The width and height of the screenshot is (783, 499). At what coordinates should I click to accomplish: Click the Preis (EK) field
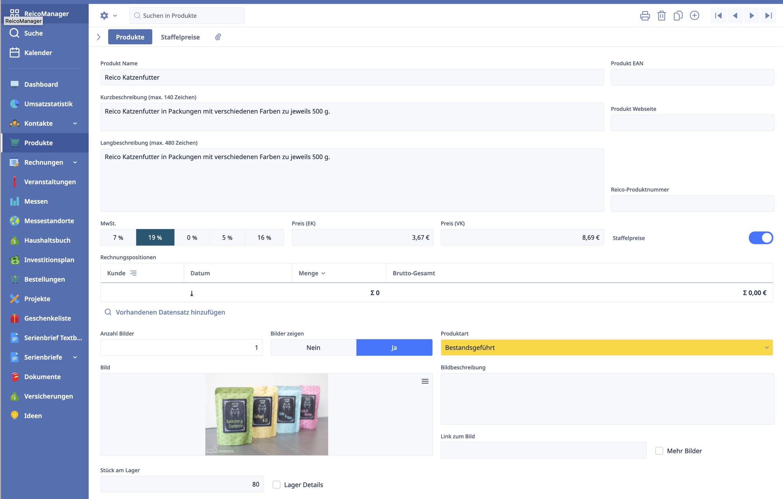(x=362, y=237)
